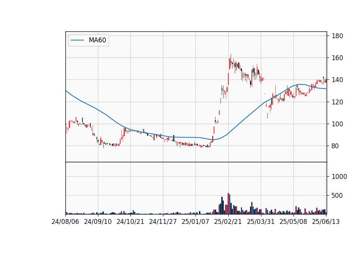Click the tallest volume bar near 25/02/21
This screenshot has height=261, width=363.
(x=228, y=204)
